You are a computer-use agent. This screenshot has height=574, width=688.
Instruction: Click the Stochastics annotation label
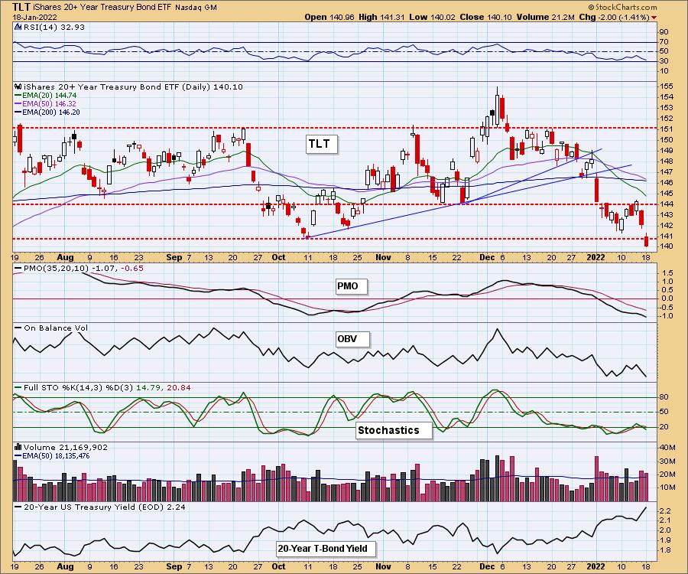coord(394,430)
